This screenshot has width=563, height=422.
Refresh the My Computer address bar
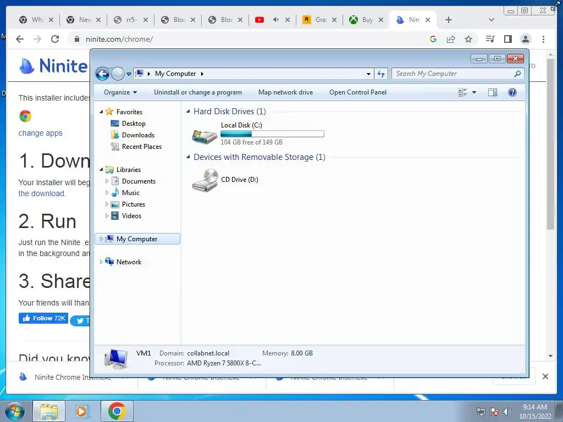pos(381,74)
